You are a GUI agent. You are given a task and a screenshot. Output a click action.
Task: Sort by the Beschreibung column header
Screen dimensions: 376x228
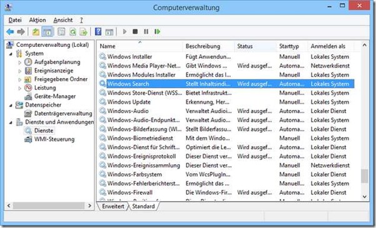point(208,46)
